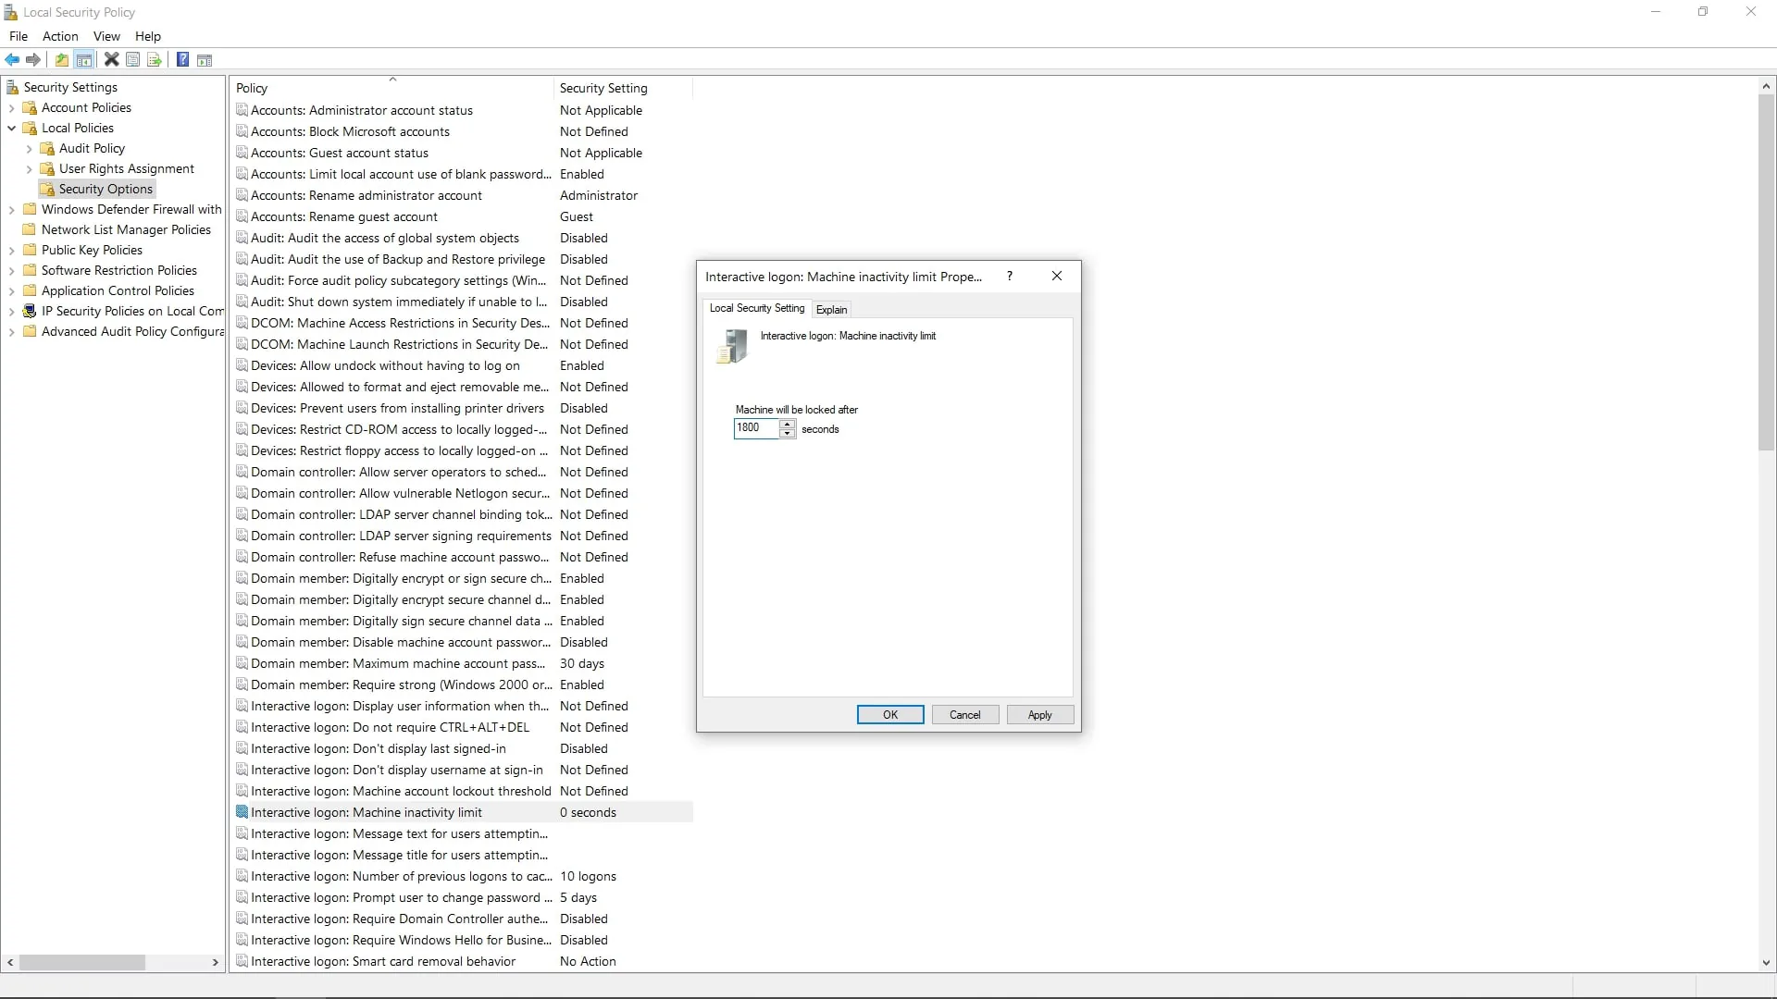The image size is (1777, 999).
Task: Close the Machine inactivity limit dialog
Action: [1057, 276]
